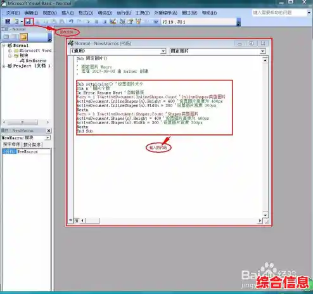The image size is (313, 294).
Task: Expand the Project (文档 1) node
Action: click(4, 66)
